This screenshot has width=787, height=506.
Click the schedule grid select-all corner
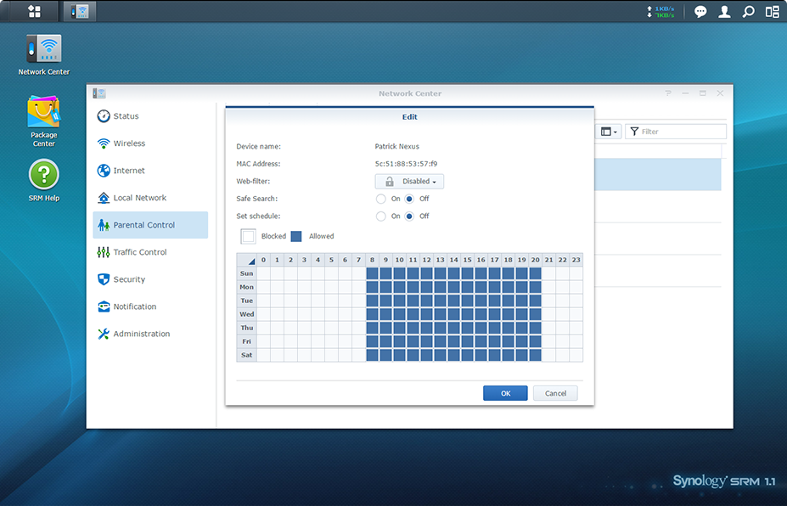[246, 260]
